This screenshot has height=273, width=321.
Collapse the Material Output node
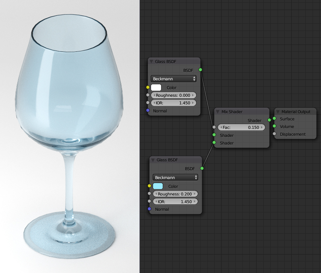[278, 112]
